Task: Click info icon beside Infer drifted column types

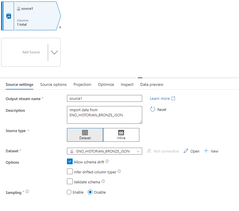Action: coord(119,171)
